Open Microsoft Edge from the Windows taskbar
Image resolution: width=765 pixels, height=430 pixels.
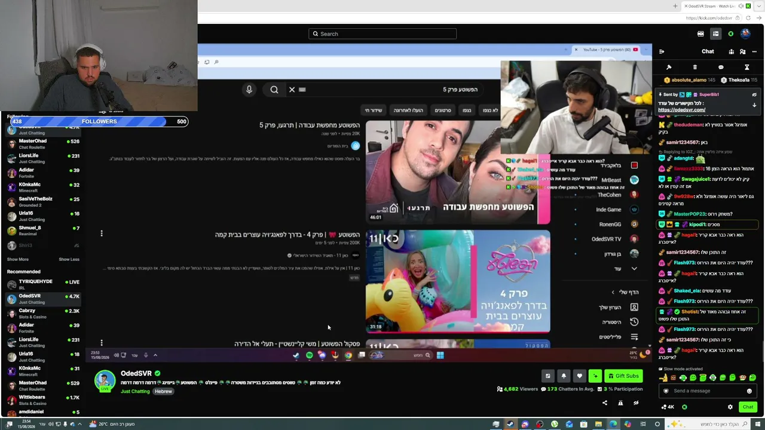tap(613, 424)
